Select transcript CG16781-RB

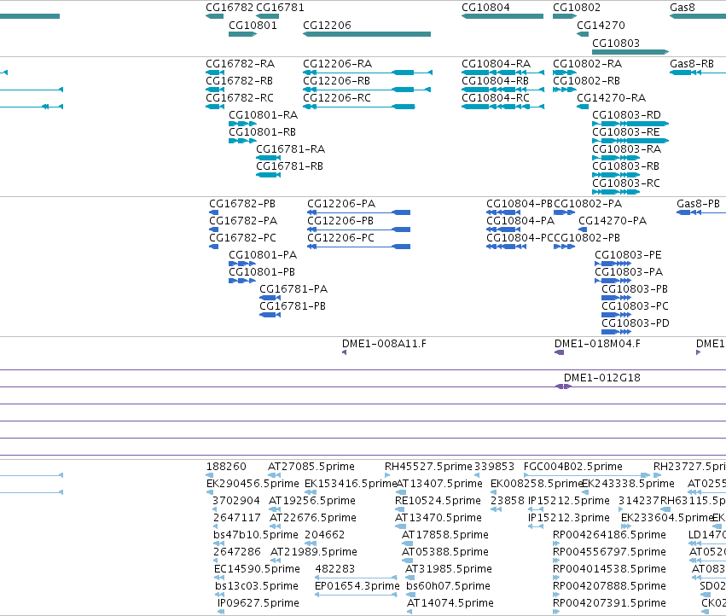pos(289,166)
